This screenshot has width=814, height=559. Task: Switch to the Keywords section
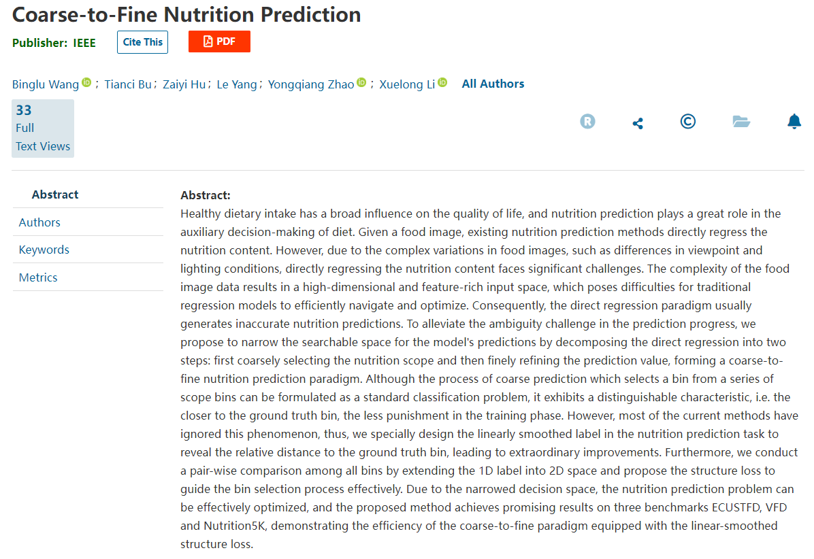[x=44, y=250]
